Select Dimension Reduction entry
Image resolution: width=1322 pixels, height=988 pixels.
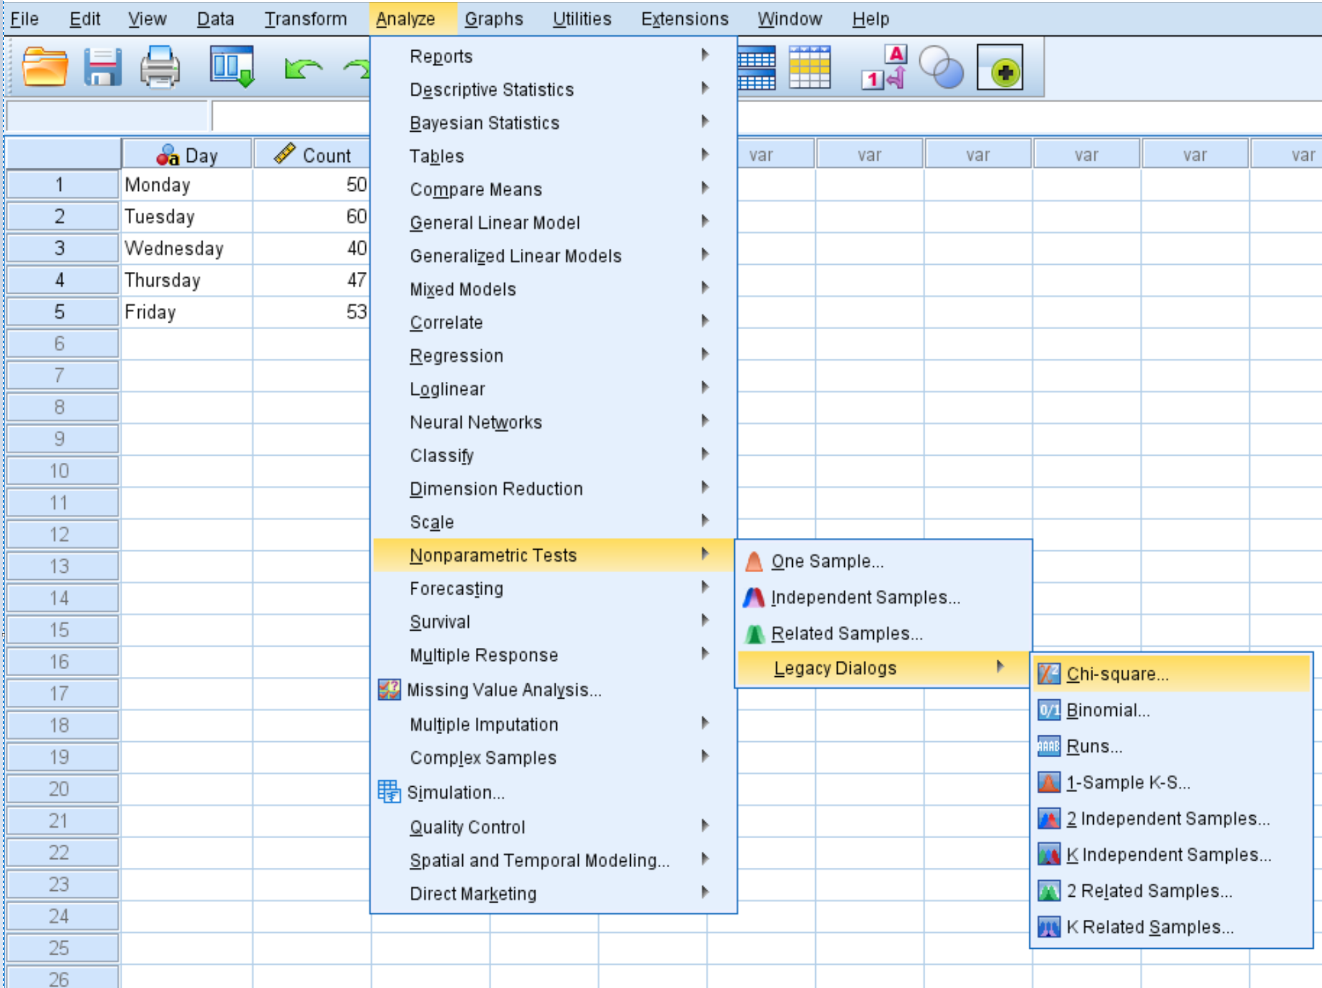pos(554,489)
